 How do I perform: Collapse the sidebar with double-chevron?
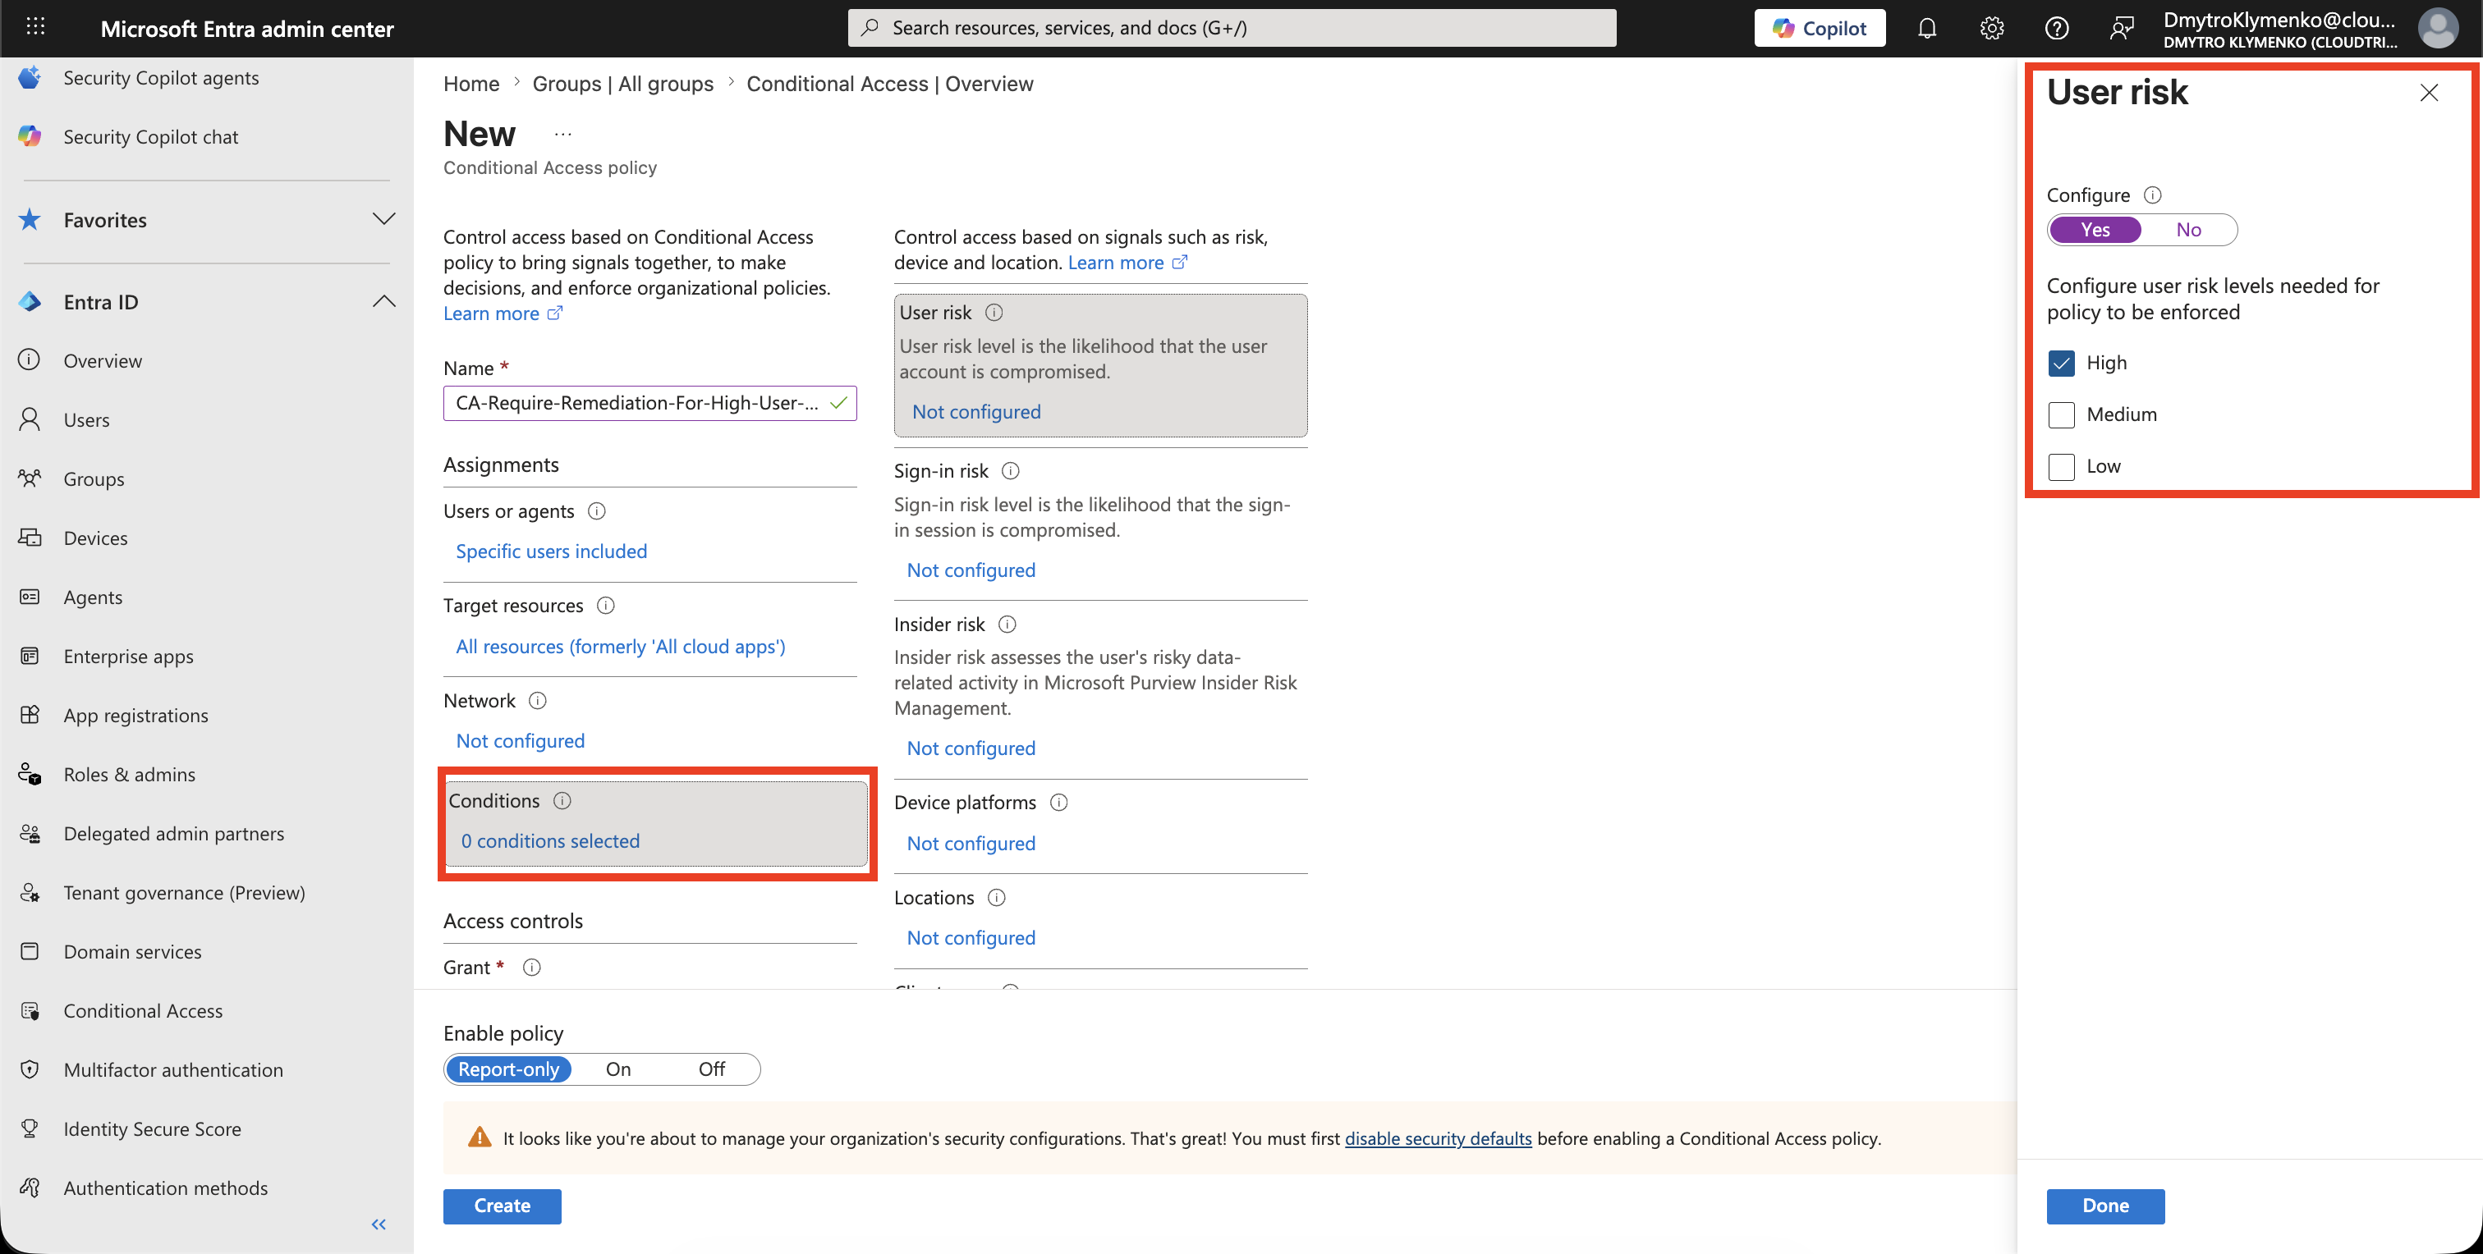(379, 1224)
